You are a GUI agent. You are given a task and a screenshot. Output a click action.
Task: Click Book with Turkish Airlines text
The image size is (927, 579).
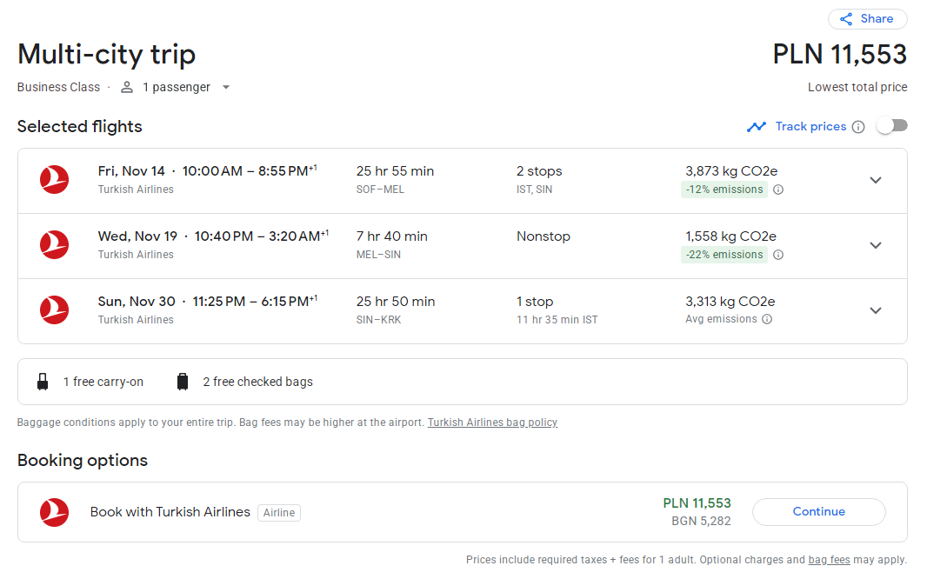(170, 512)
